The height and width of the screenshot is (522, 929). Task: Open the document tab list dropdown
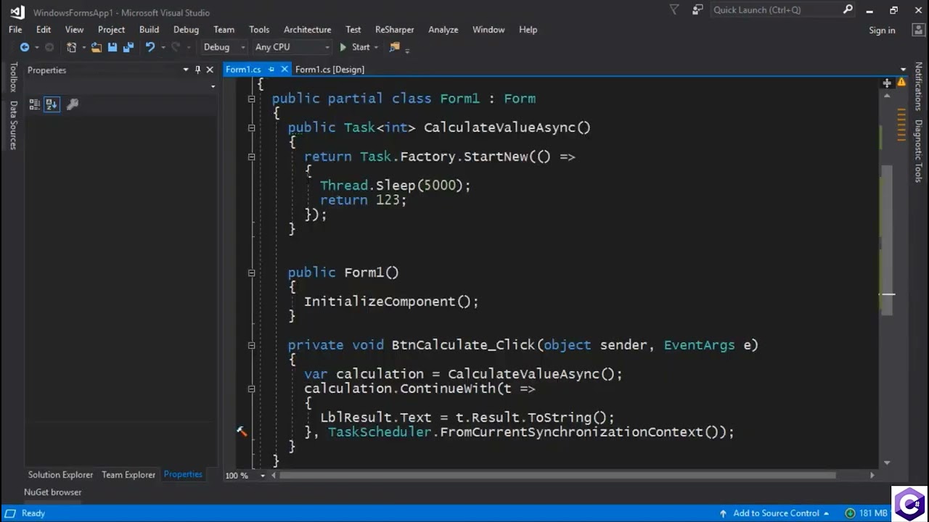(903, 70)
